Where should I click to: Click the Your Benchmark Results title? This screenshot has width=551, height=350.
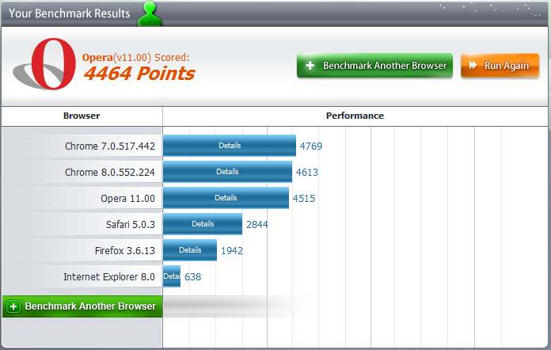(x=69, y=13)
